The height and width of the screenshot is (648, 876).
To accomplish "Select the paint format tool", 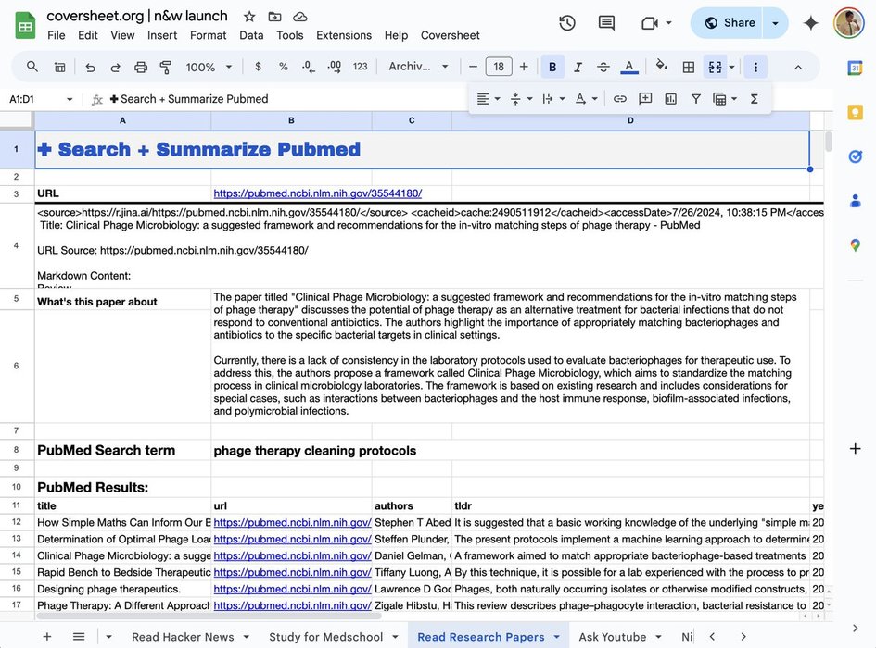I will (166, 67).
